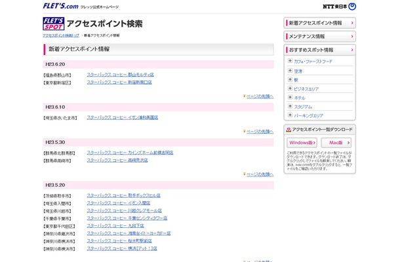This screenshot has width=400, height=262.
Task: Click the download icon beside アクセスポイント一覧ダウンロード
Action: (289, 130)
